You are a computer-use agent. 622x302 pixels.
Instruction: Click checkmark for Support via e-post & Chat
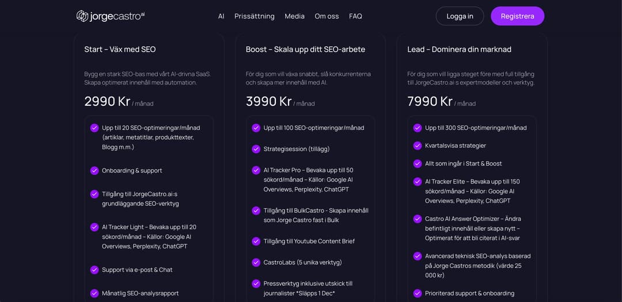click(94, 270)
